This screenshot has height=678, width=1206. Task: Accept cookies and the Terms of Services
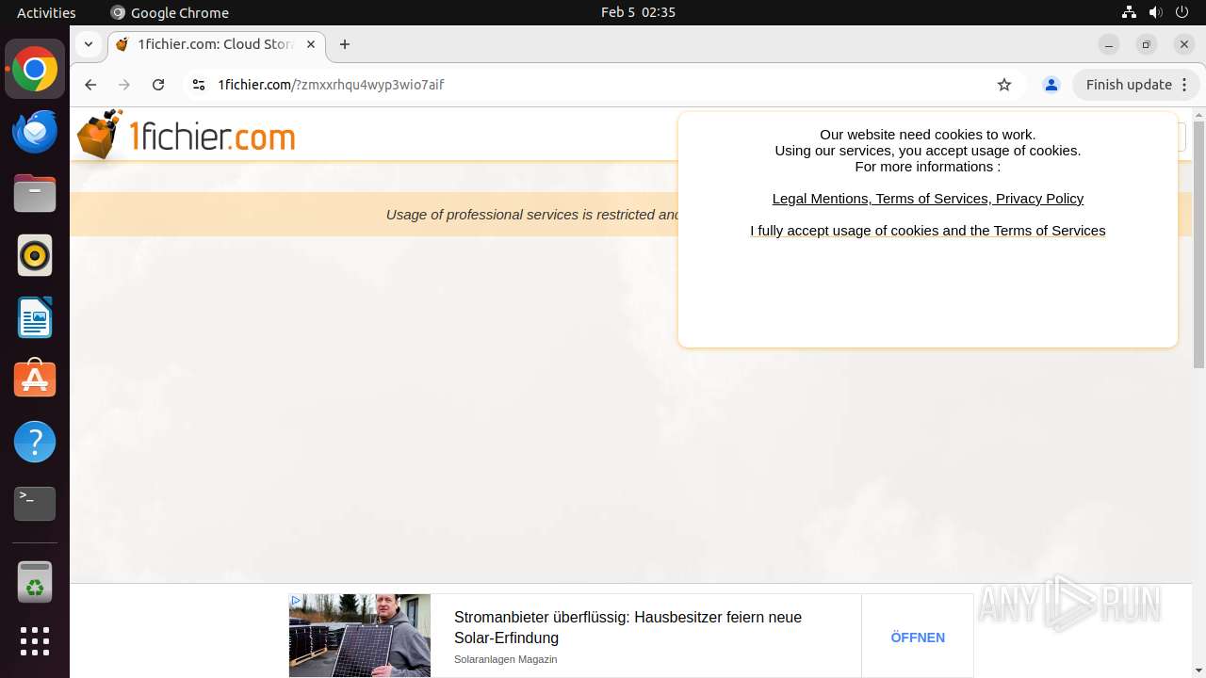pyautogui.click(x=928, y=231)
